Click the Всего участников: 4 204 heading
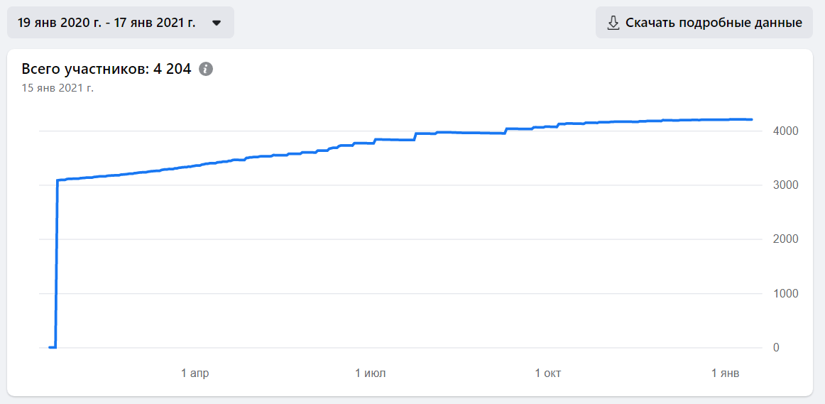The height and width of the screenshot is (404, 825). (x=106, y=69)
